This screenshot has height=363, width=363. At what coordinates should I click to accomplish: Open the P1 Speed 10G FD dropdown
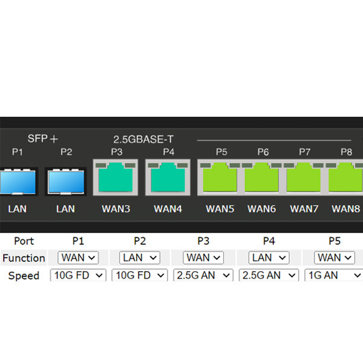(x=78, y=275)
